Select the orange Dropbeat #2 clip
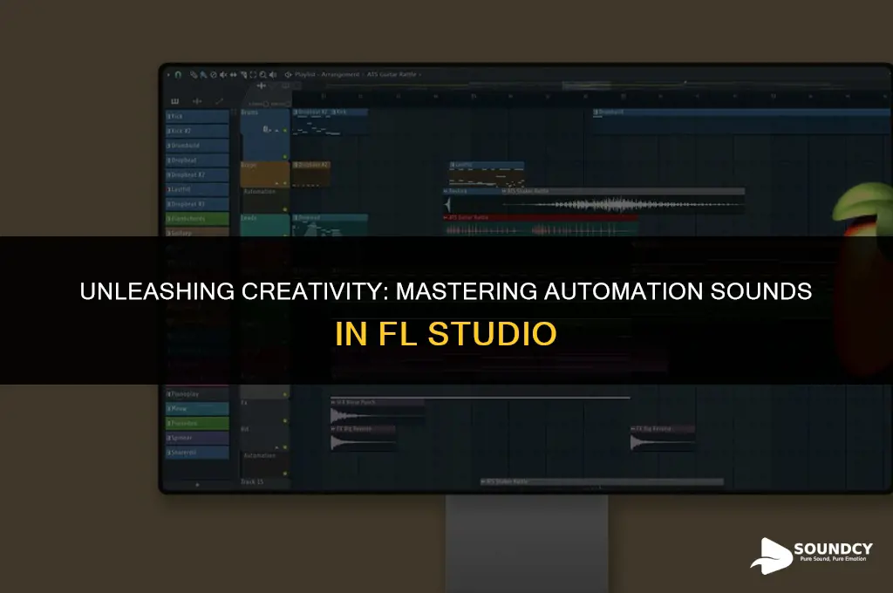The width and height of the screenshot is (893, 593). pos(311,174)
